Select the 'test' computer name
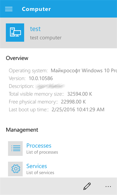 [x=35, y=29]
